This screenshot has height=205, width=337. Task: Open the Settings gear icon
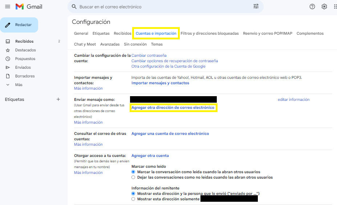coord(324,7)
